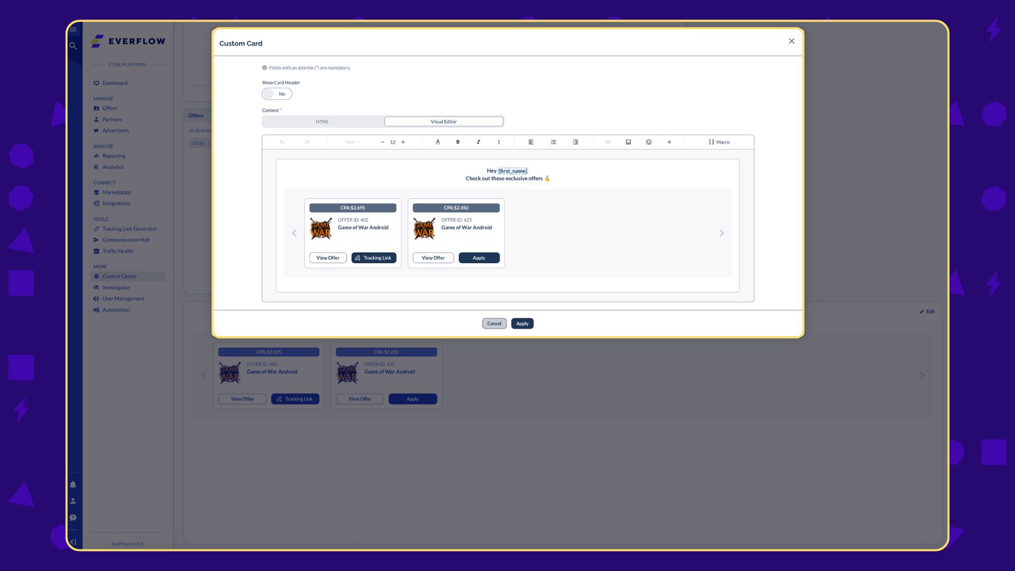Open text alignment options
The image size is (1015, 571).
tap(531, 142)
